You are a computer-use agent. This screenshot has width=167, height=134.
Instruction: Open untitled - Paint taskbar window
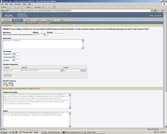[x=94, y=132]
